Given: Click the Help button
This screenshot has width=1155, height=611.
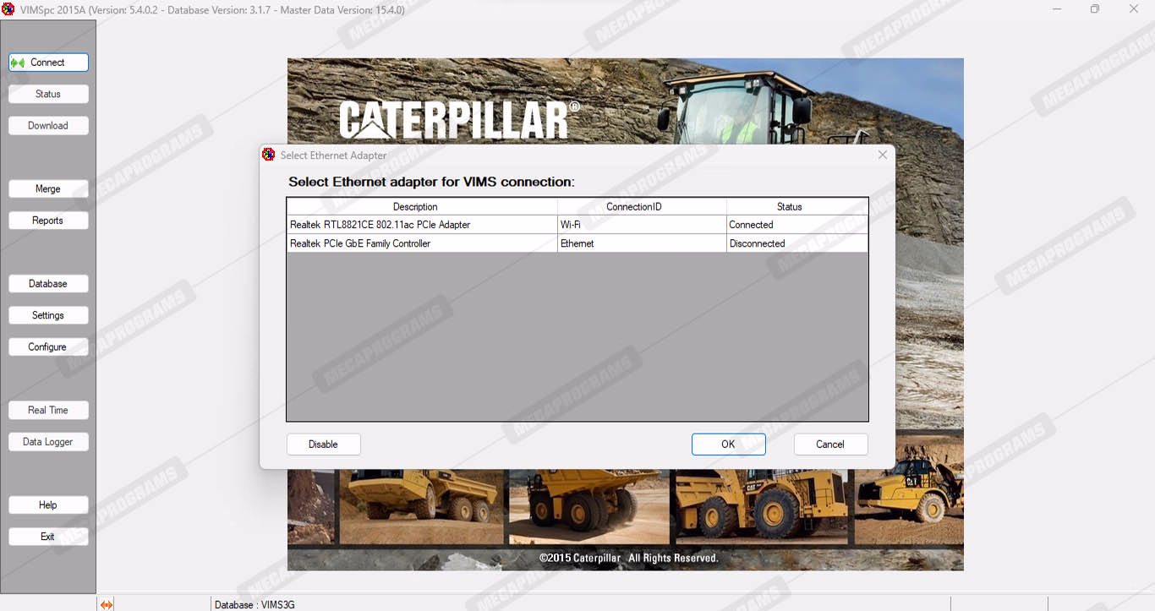Looking at the screenshot, I should point(48,505).
